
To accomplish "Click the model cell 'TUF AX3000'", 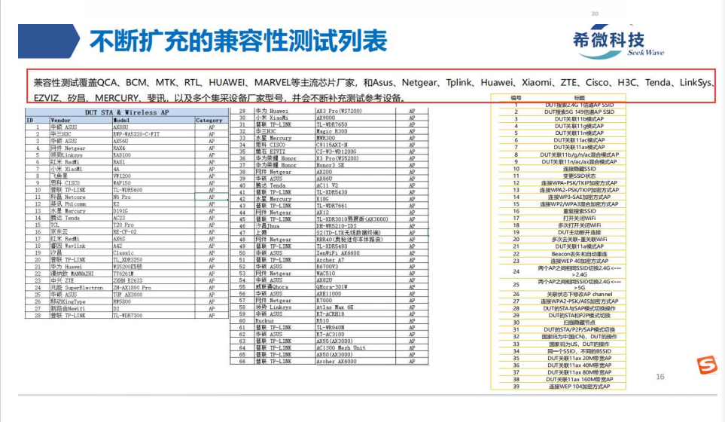I will [x=128, y=295].
